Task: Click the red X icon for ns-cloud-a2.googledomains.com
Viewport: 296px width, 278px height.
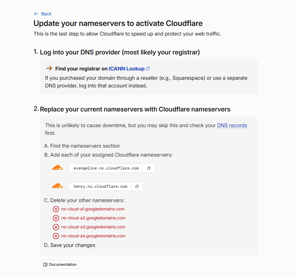Action: 56,218
